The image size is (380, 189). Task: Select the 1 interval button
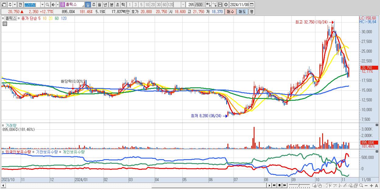click(x=130, y=5)
